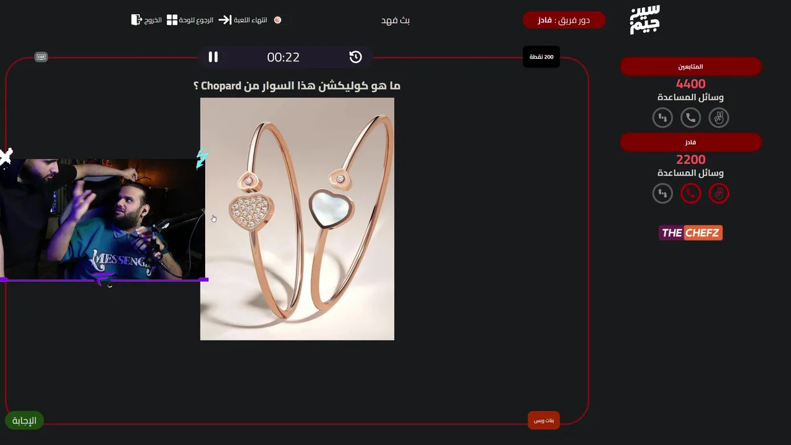Click the webcam overlay video

103,219
